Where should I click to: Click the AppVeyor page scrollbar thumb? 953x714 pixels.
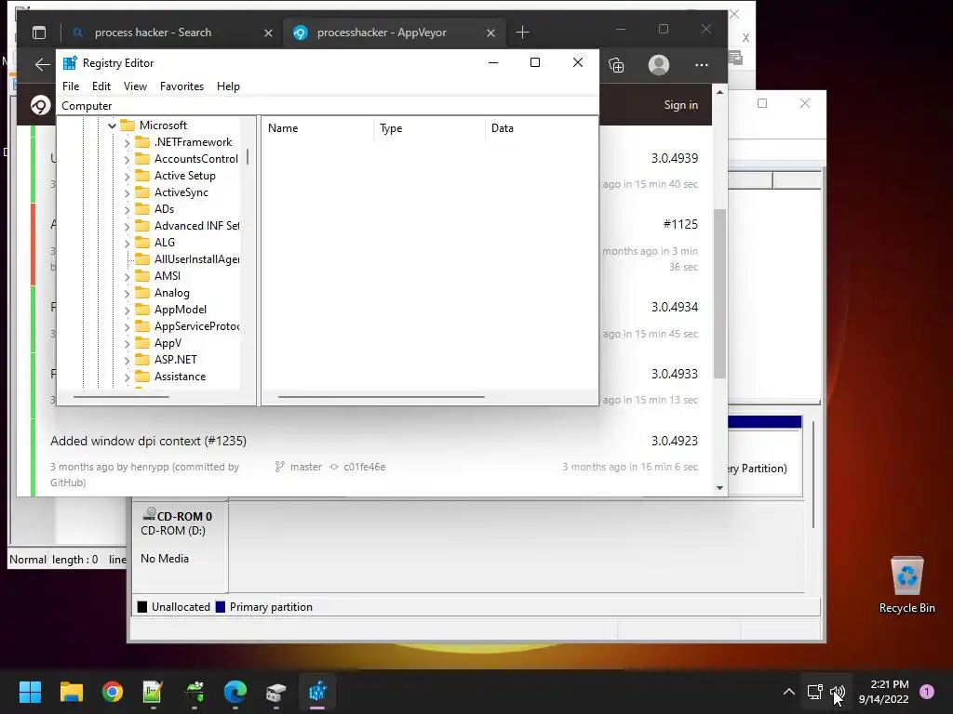(x=719, y=293)
